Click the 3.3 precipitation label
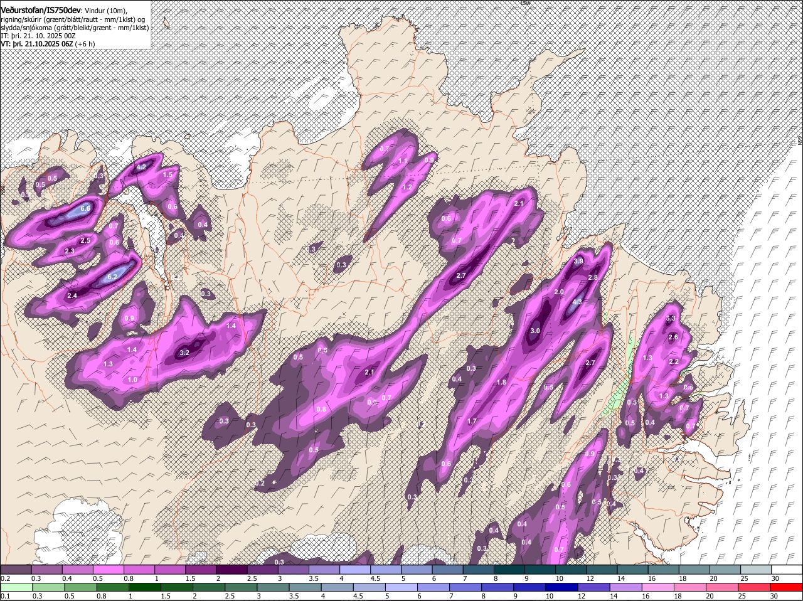 click(x=671, y=318)
